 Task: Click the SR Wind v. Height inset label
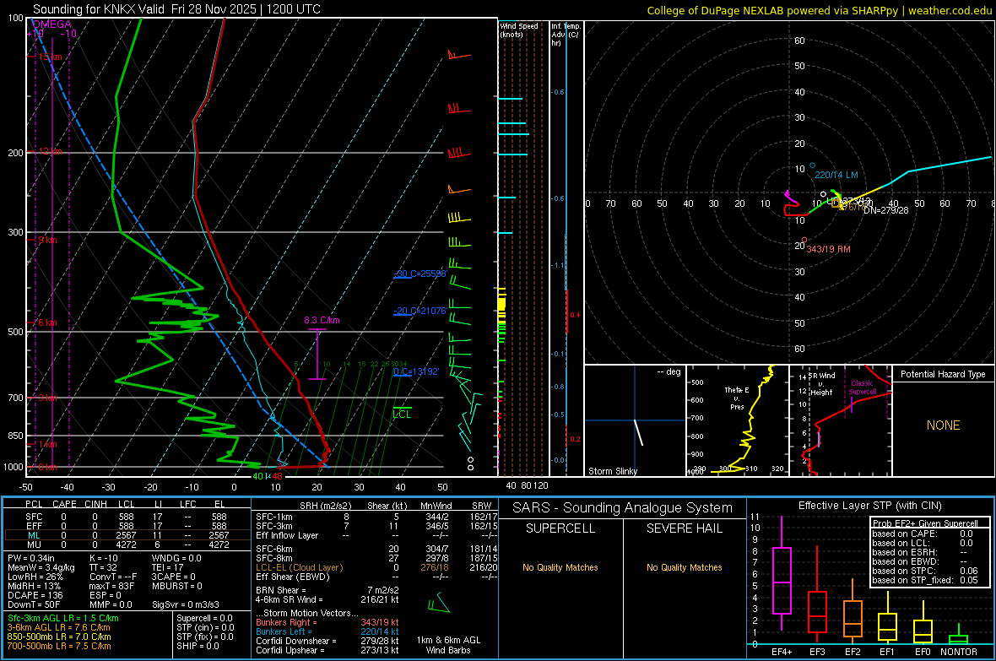click(x=820, y=384)
